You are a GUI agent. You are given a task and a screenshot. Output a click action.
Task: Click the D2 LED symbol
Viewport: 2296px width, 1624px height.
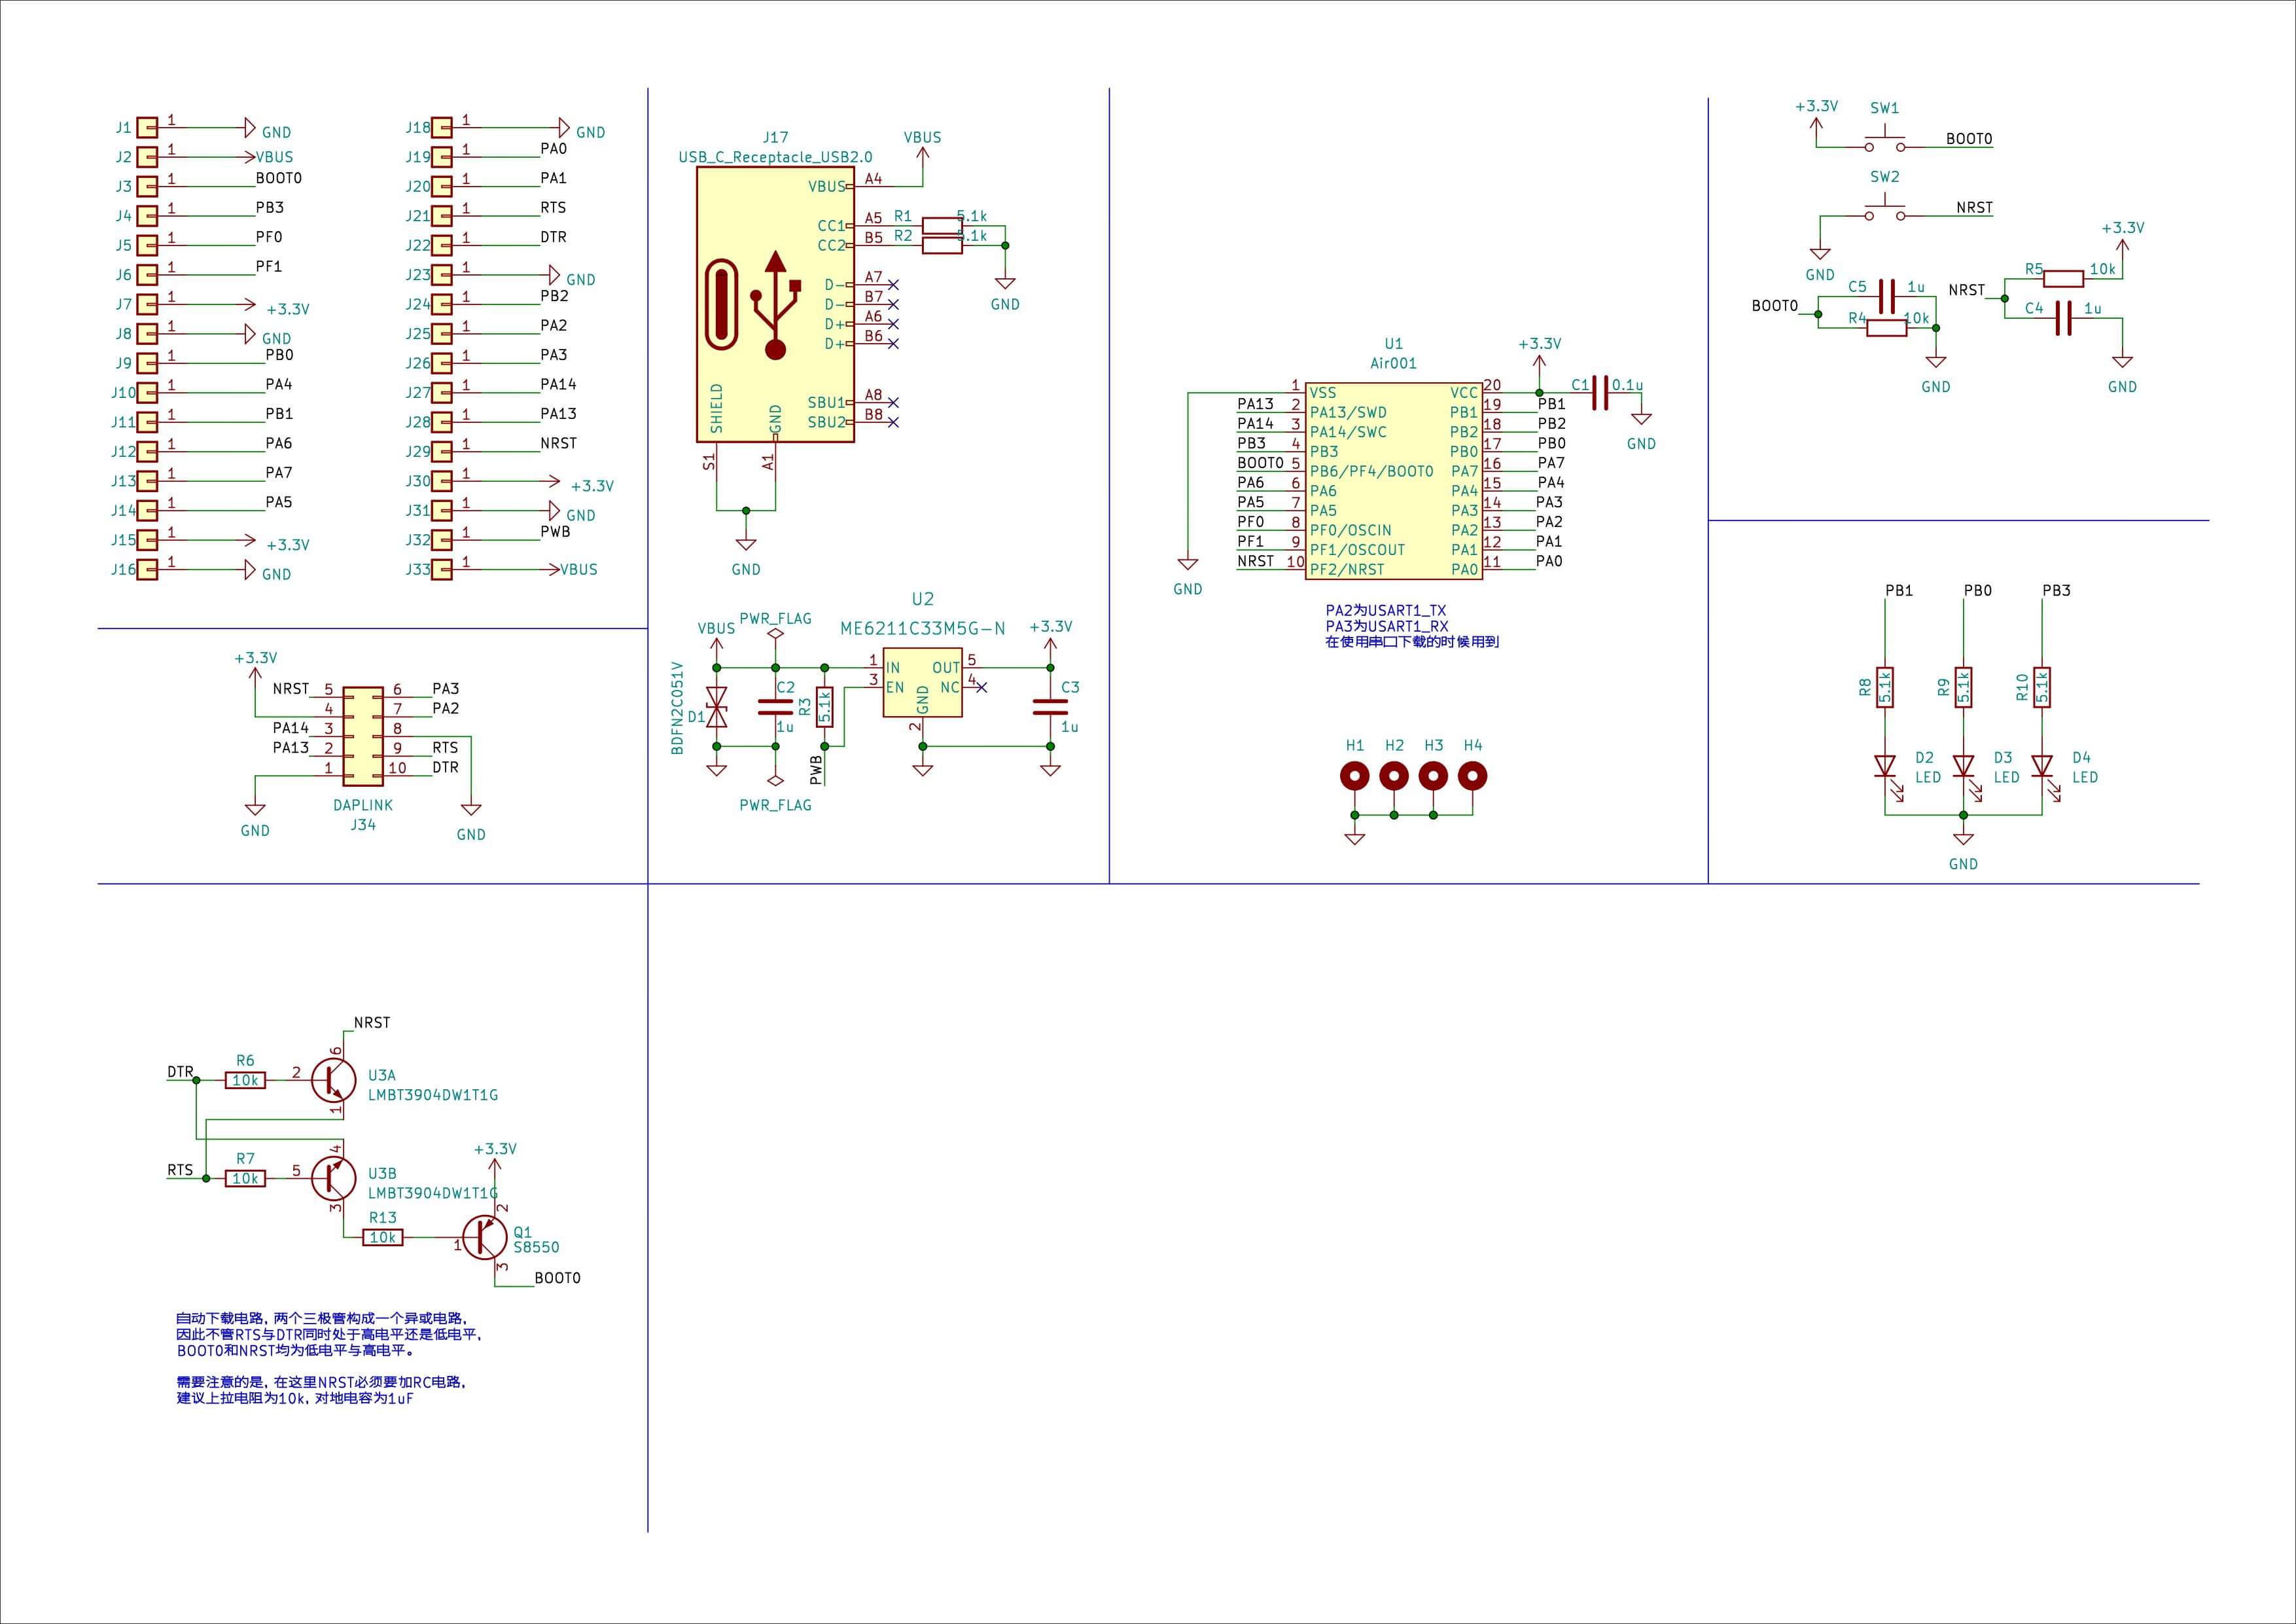tap(1885, 767)
